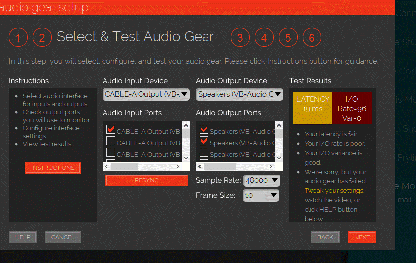
Task: Go back using the BACK button
Action: [325, 237]
